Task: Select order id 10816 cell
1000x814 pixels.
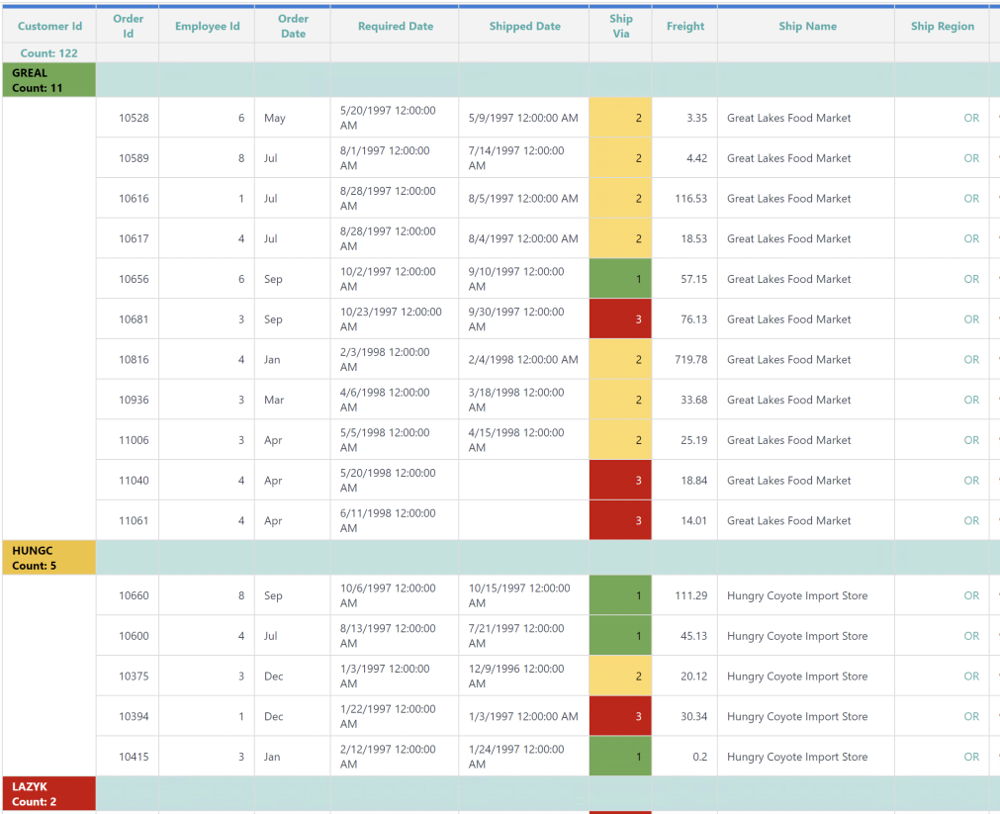Action: coord(128,359)
